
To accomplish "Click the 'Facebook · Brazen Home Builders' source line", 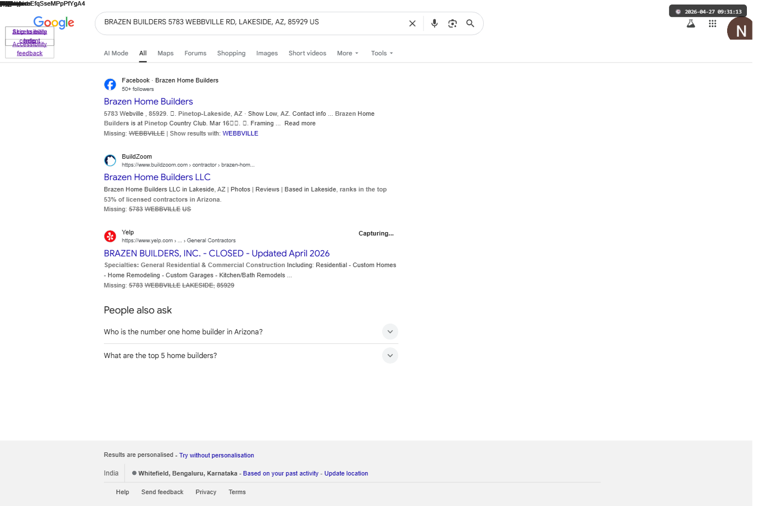I will [x=170, y=80].
